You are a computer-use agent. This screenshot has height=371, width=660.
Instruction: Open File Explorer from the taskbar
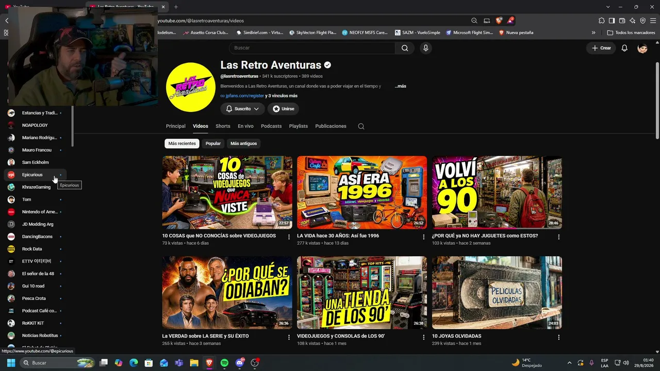pos(194,363)
